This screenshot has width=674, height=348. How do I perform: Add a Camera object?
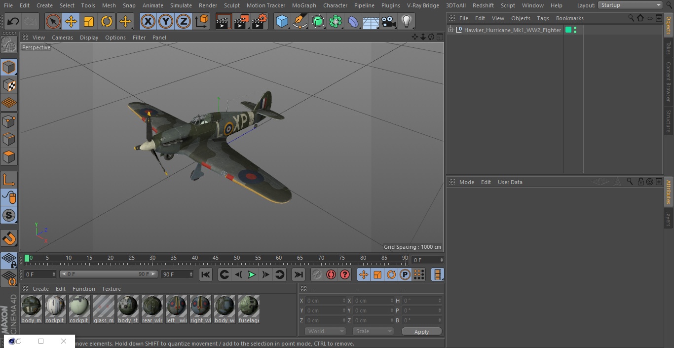click(389, 21)
